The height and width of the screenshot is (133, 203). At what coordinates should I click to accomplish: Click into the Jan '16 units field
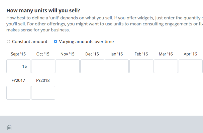point(117,66)
